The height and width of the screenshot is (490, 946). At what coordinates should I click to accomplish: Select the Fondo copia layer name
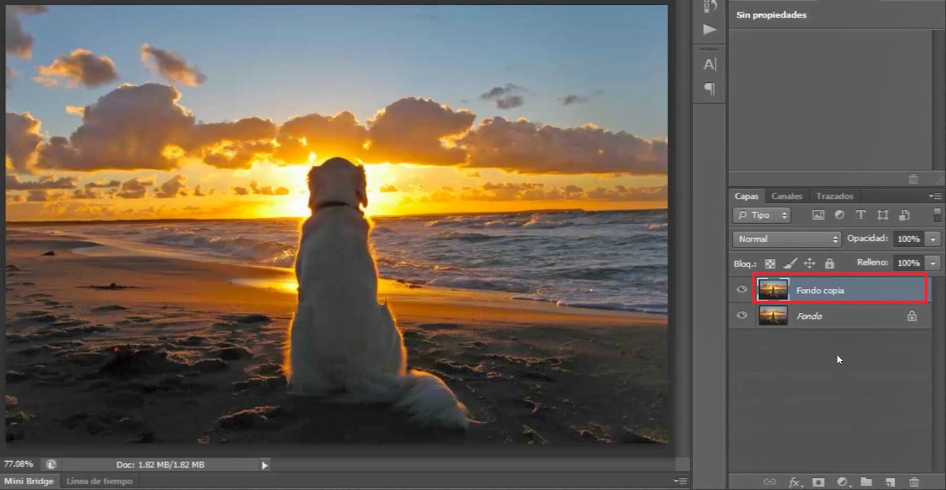point(820,290)
